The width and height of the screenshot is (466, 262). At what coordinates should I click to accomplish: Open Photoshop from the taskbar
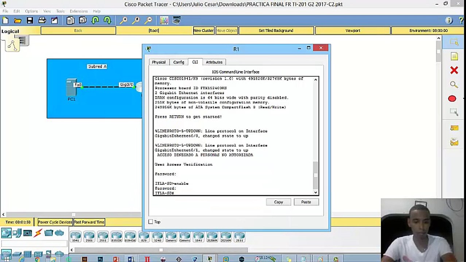pos(100,259)
